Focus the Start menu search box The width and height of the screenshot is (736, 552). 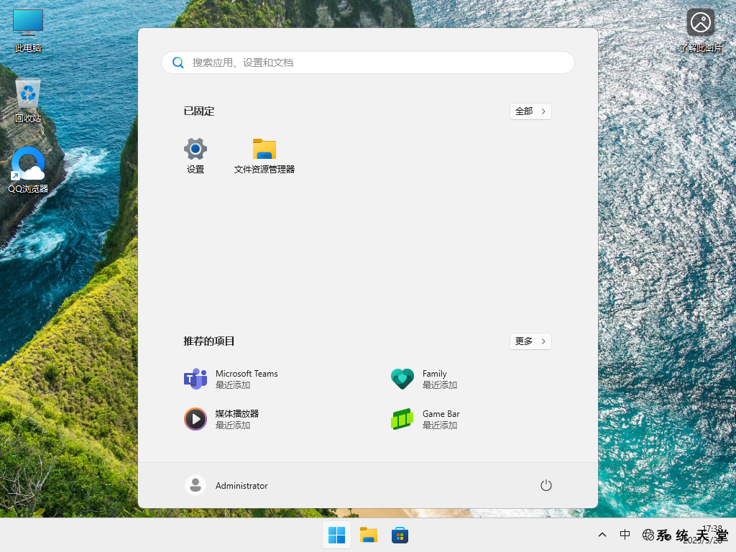(x=368, y=63)
